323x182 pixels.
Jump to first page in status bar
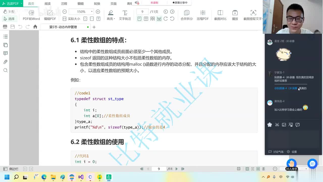[142, 169]
